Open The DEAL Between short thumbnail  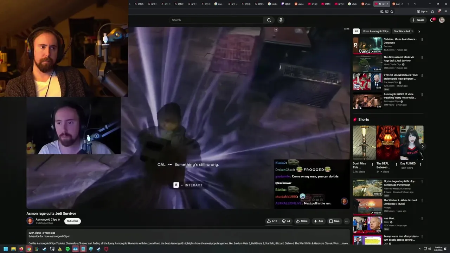tap(388, 143)
